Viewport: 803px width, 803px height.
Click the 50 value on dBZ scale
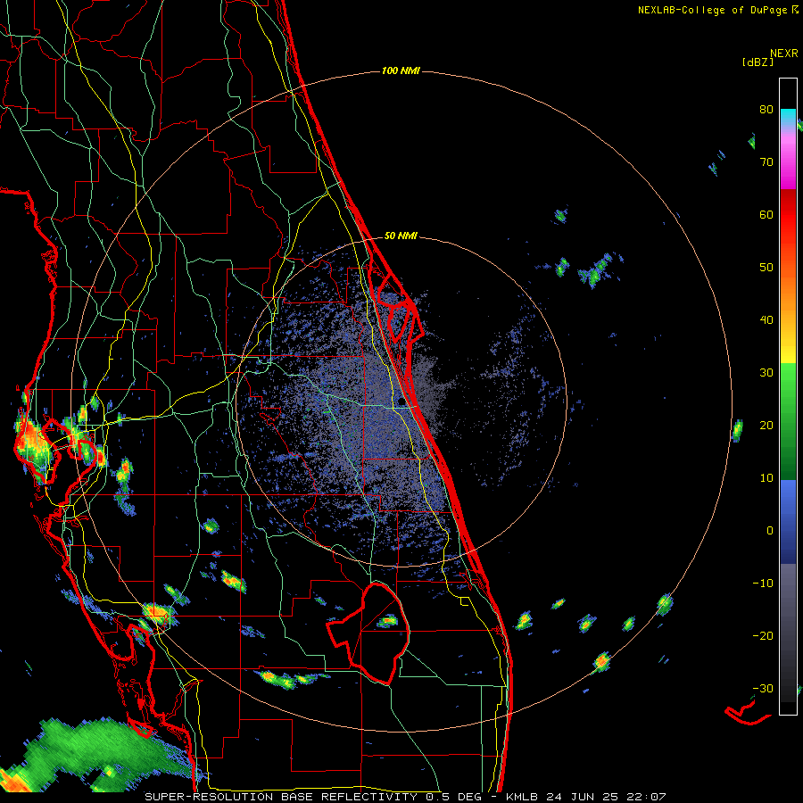tap(766, 268)
